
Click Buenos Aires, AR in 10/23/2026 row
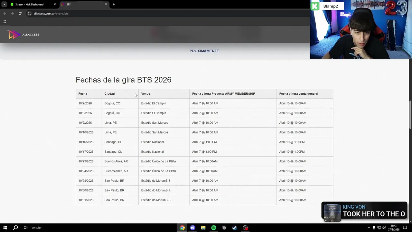tap(116, 161)
